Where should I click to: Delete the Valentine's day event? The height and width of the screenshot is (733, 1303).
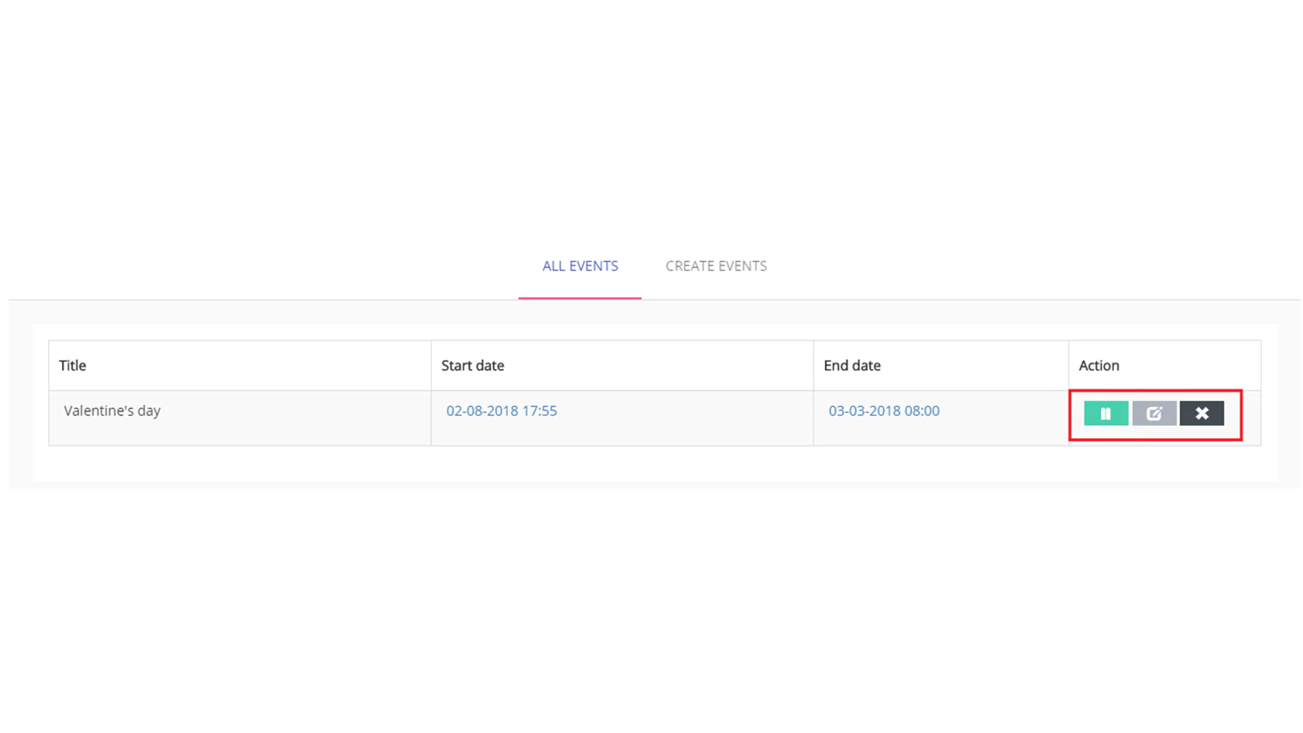pyautogui.click(x=1201, y=413)
